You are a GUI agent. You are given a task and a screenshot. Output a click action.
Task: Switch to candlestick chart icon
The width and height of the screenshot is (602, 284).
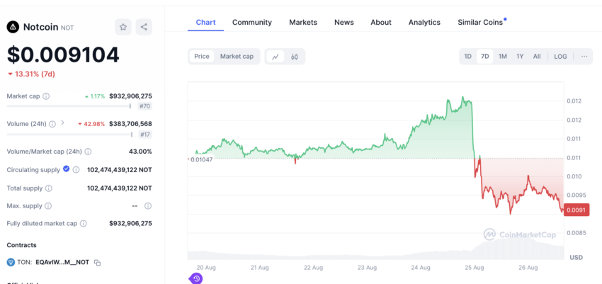pos(295,57)
